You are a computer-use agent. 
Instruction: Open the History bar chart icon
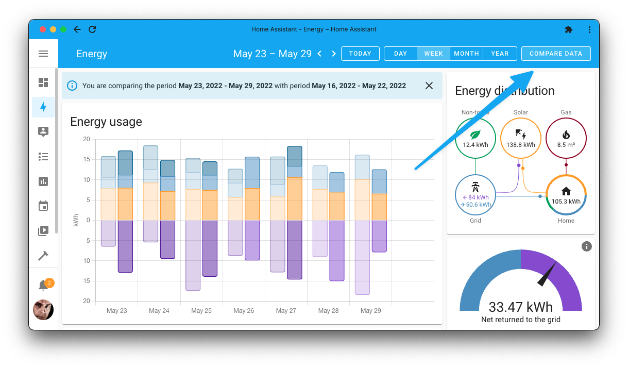pos(43,181)
